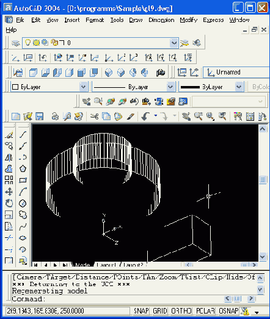Pick the Move modify tool
270x319 pixels.
coord(9,192)
